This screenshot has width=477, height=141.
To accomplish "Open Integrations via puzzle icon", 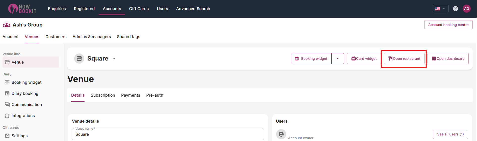I will coord(7,116).
